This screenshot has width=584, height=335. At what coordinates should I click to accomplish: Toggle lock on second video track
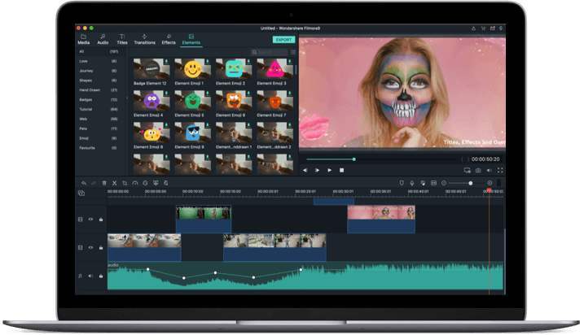101,246
